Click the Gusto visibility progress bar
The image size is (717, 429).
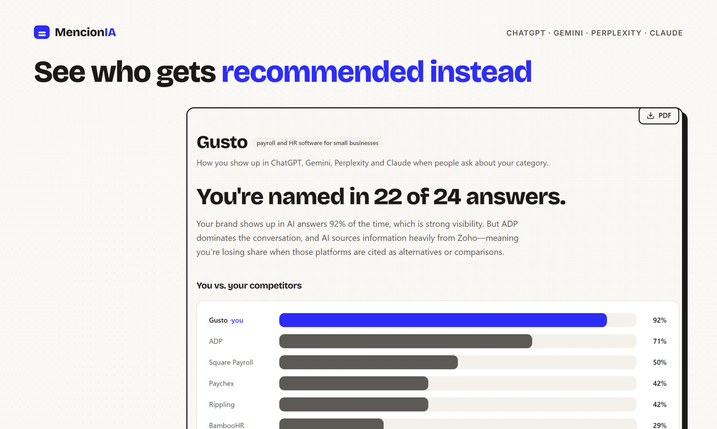coord(458,320)
